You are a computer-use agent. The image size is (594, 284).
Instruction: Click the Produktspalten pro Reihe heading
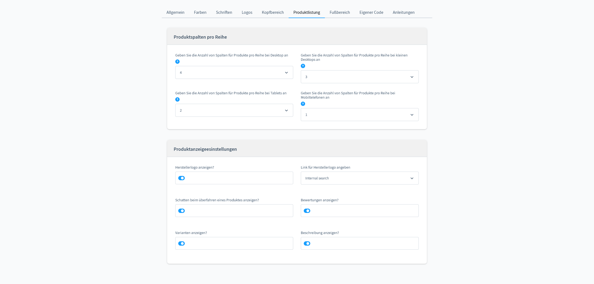click(200, 37)
